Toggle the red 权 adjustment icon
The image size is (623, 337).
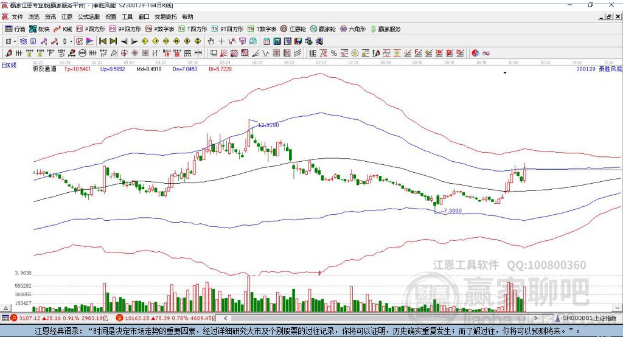(x=80, y=41)
